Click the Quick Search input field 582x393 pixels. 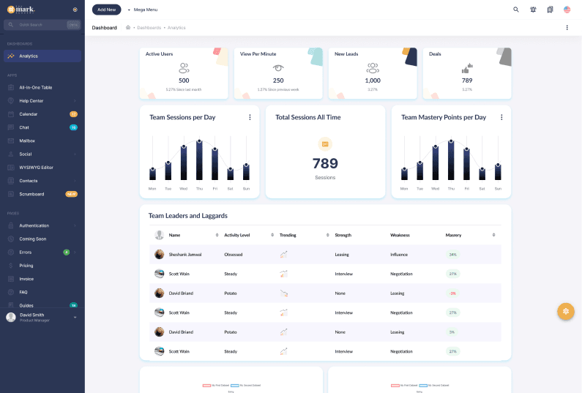tap(40, 25)
